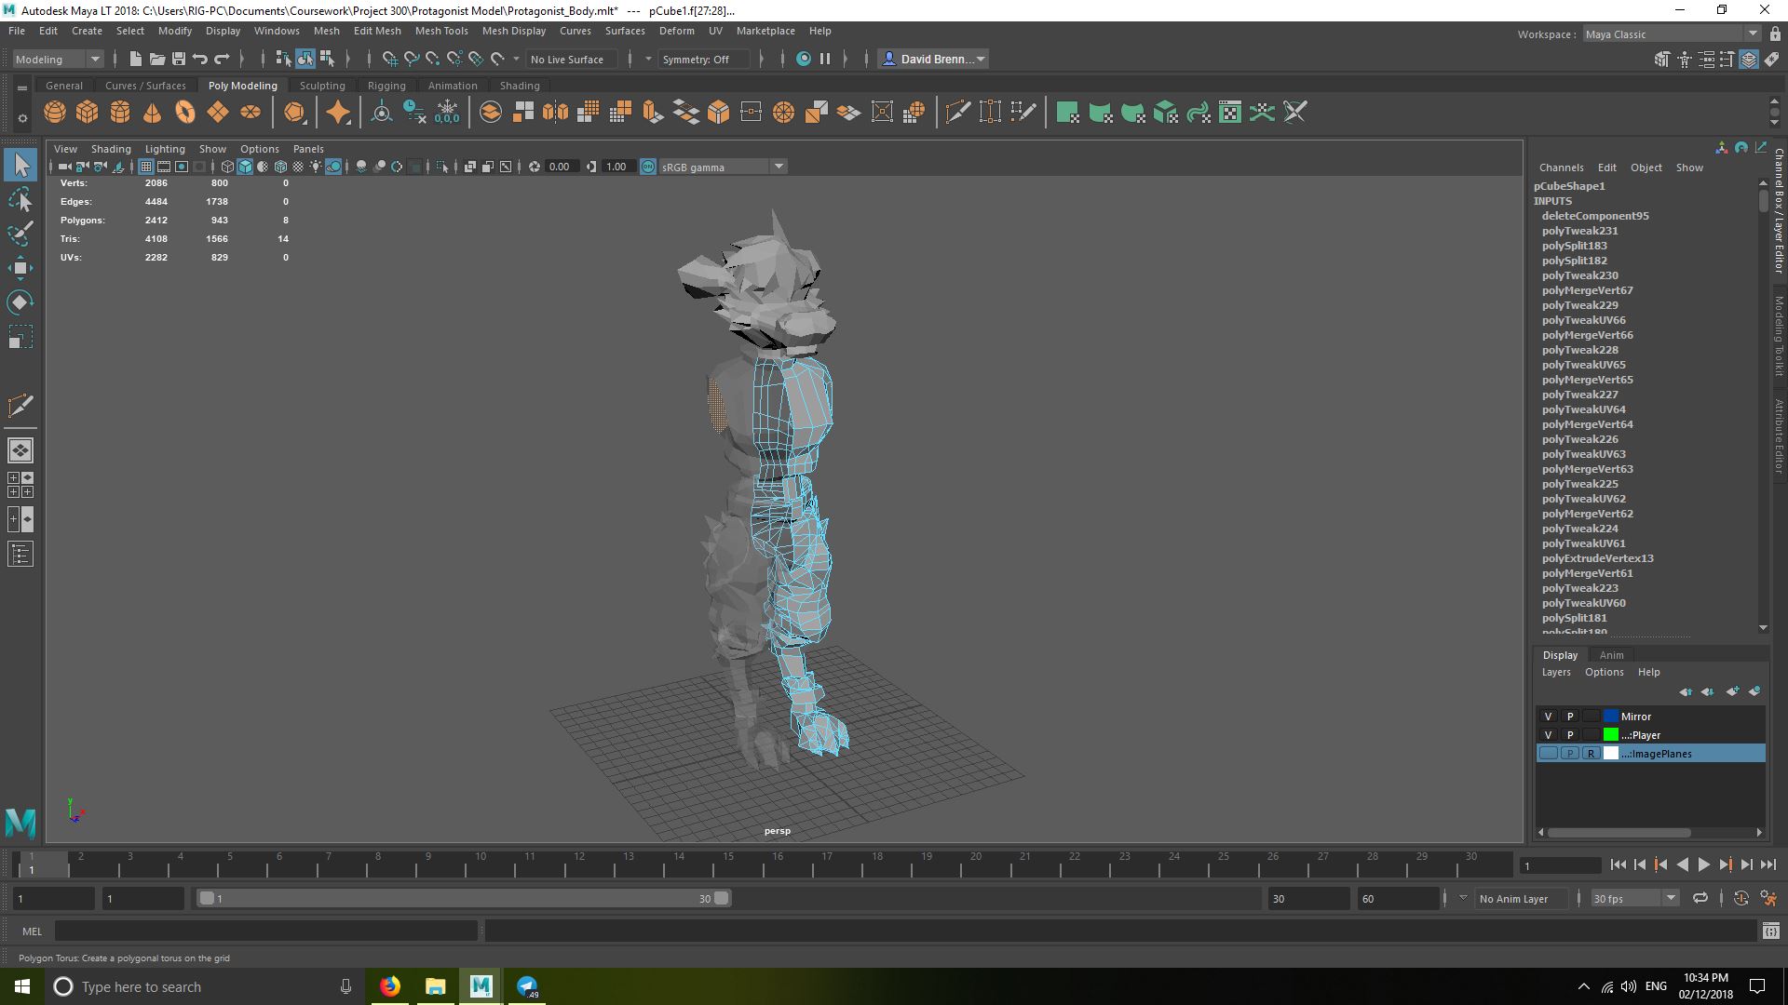Screen dimensions: 1788x1005
Task: Click the Center Pivot shelf icon
Action: pyautogui.click(x=382, y=113)
